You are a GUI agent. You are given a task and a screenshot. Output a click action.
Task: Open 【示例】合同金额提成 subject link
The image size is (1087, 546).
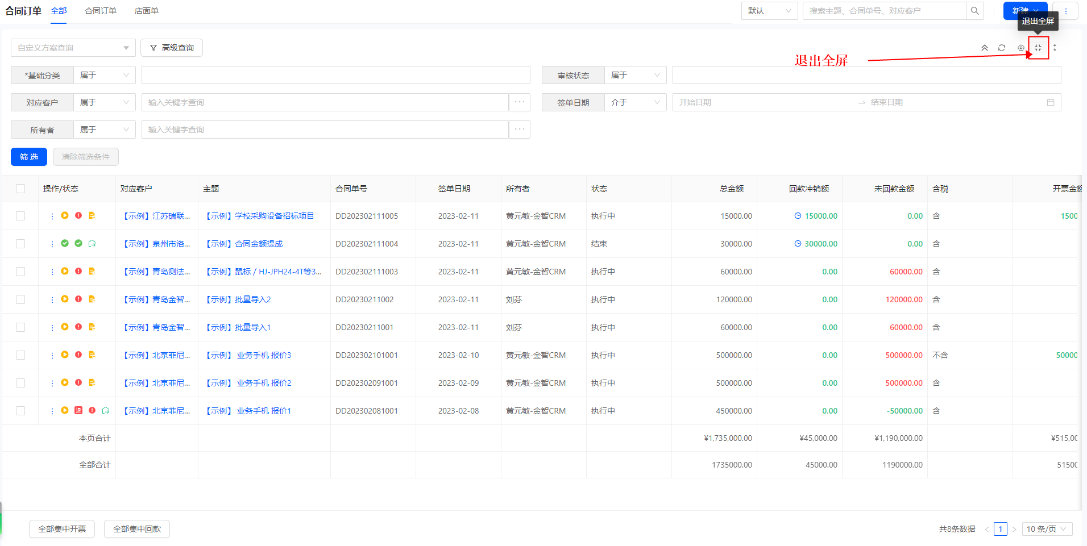click(x=243, y=244)
